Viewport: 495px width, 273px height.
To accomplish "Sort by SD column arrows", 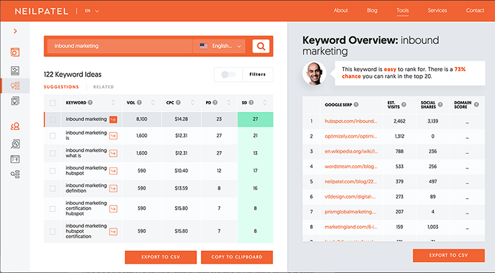I will point(265,102).
